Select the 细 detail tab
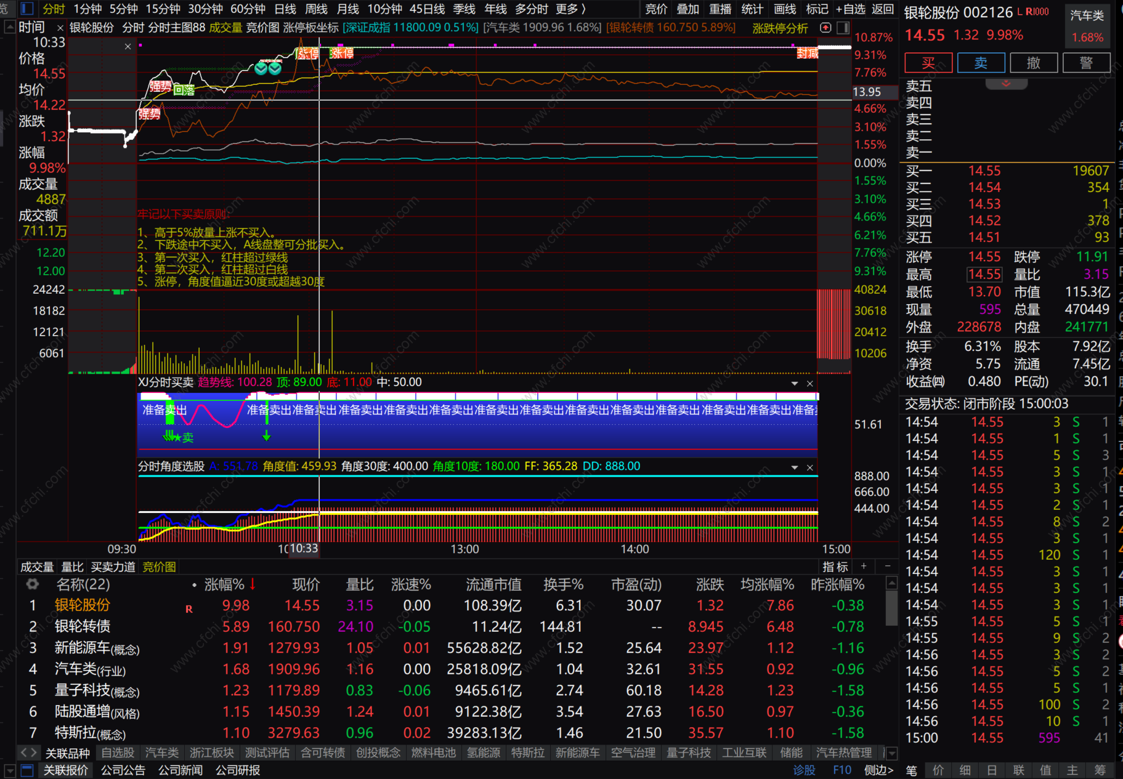The height and width of the screenshot is (779, 1123). click(965, 770)
